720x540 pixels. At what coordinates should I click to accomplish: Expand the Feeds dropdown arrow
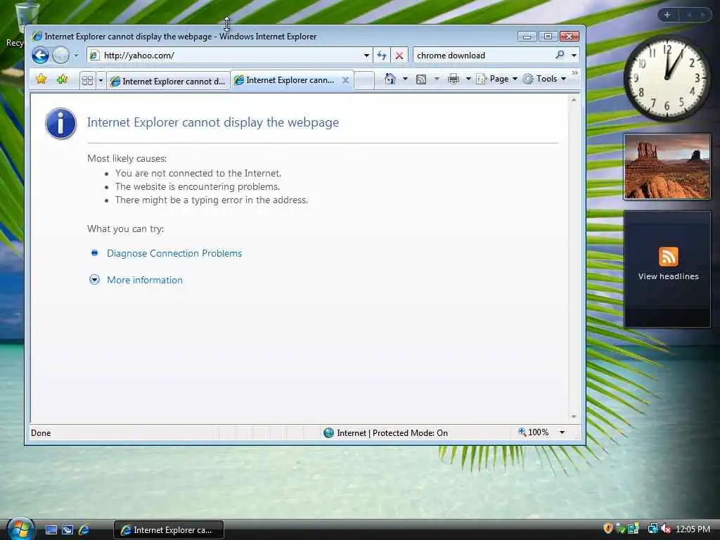pyautogui.click(x=437, y=79)
